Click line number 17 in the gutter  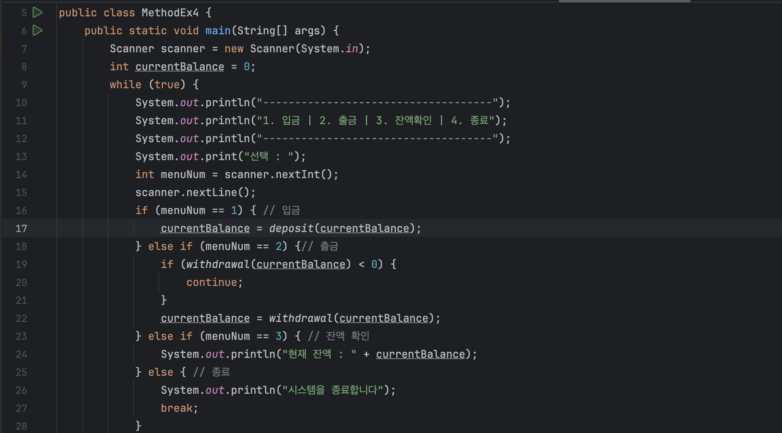21,228
